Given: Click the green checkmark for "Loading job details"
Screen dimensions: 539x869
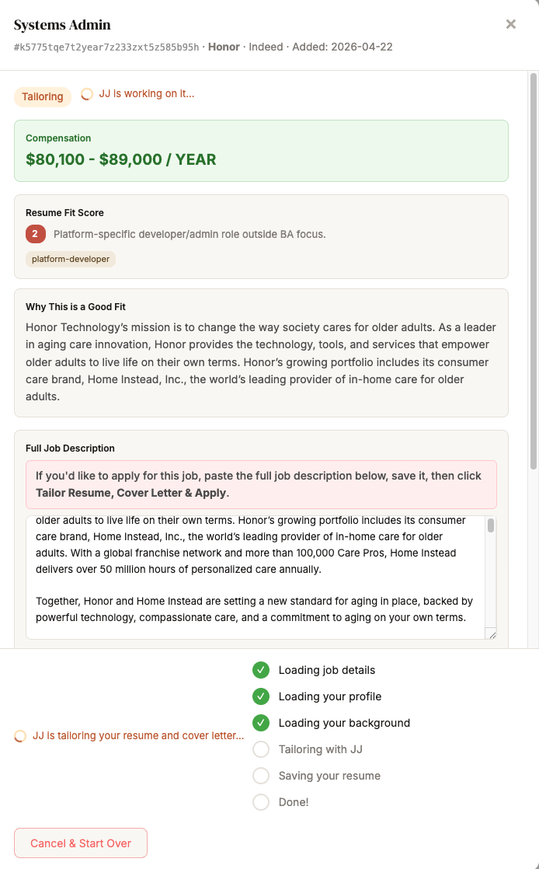Looking at the screenshot, I should click(261, 669).
